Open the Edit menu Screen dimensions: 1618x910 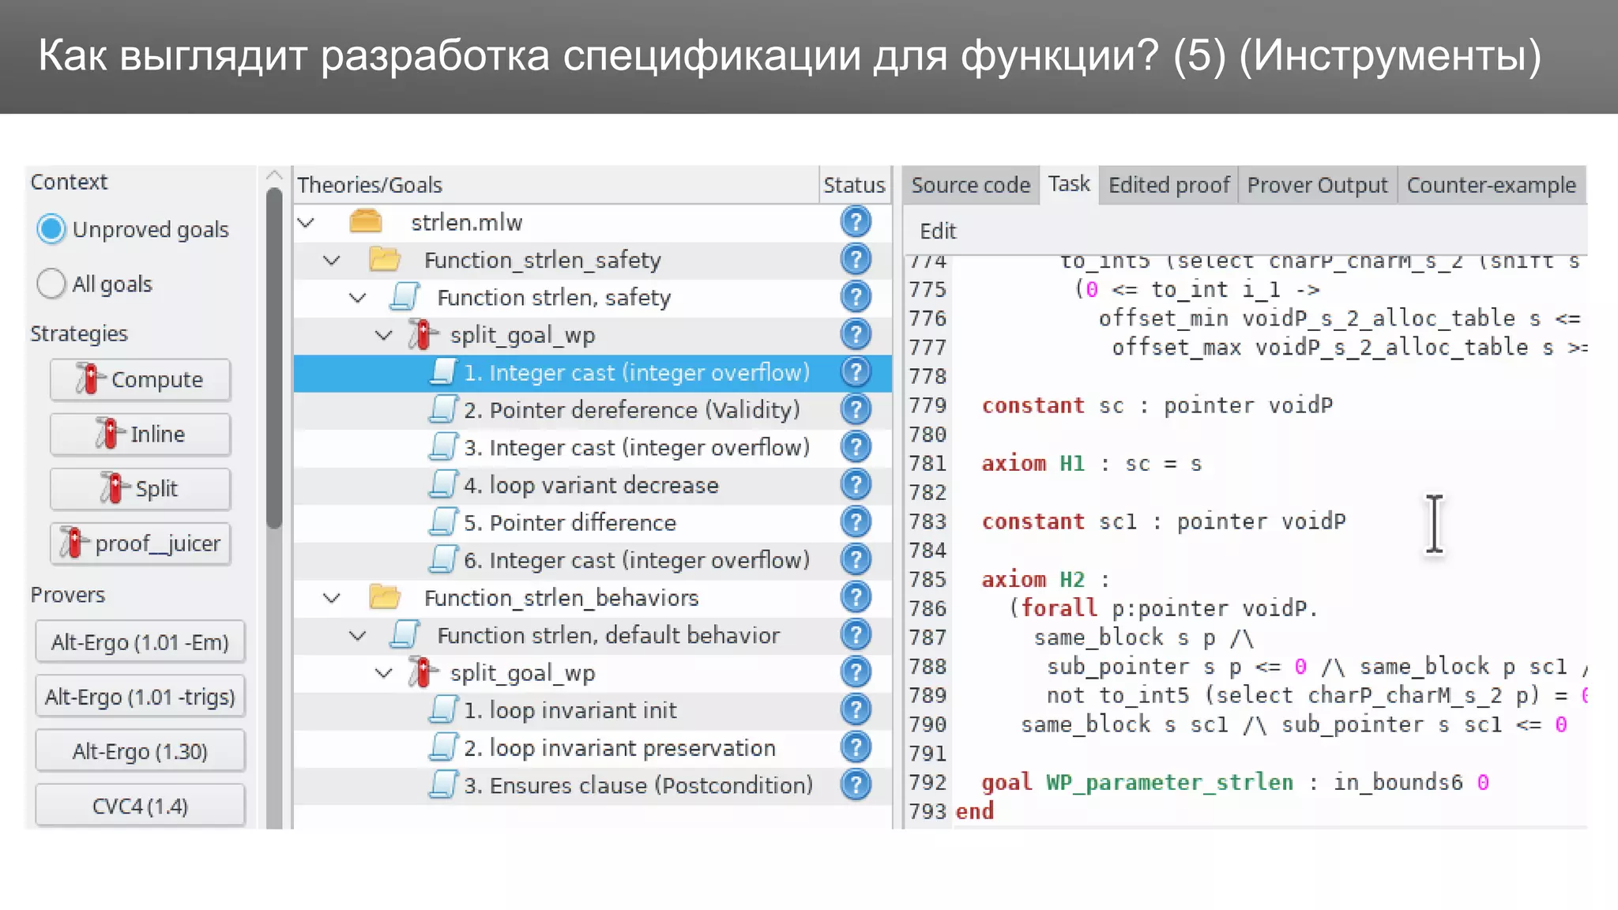point(938,231)
